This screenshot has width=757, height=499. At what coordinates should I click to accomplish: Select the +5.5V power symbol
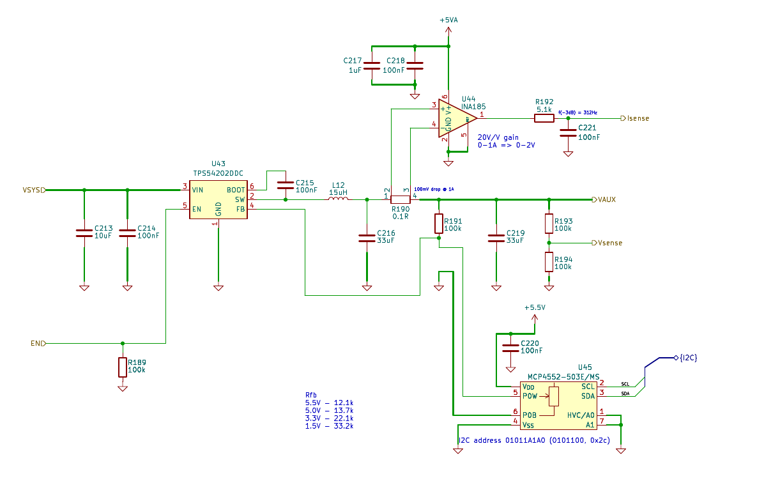pos(535,308)
